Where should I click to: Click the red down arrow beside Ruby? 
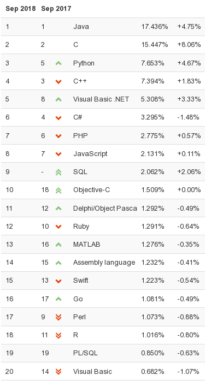pos(58,227)
